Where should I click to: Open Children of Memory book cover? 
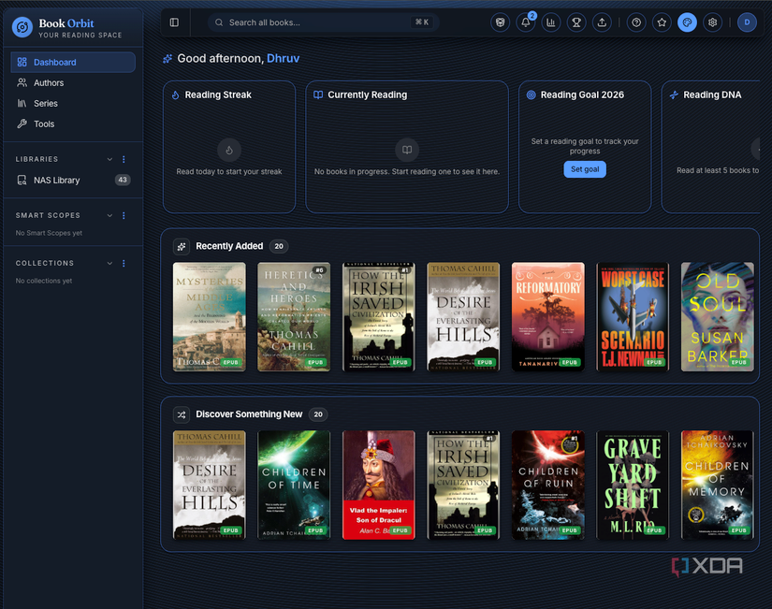click(x=718, y=485)
